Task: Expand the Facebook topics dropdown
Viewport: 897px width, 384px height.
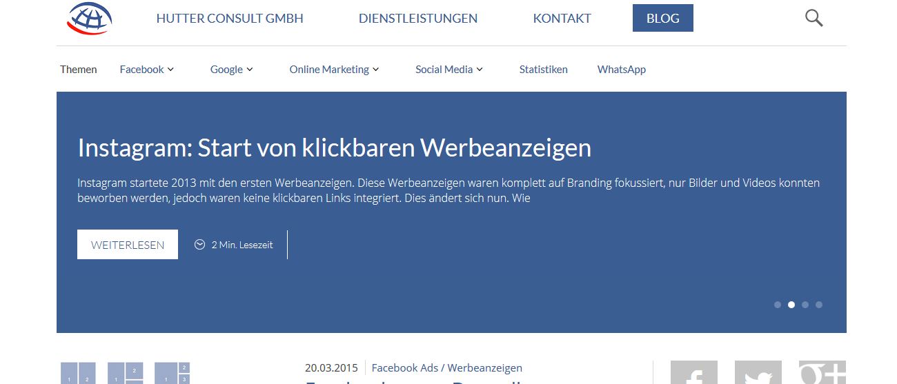Action: [147, 69]
